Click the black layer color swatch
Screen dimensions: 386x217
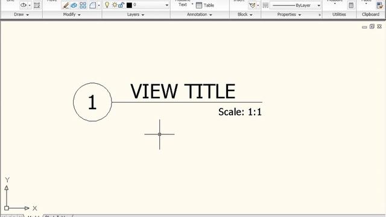tap(129, 5)
